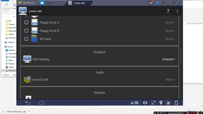Tap the Android back arrow button
203x114 pixels.
click(28, 103)
